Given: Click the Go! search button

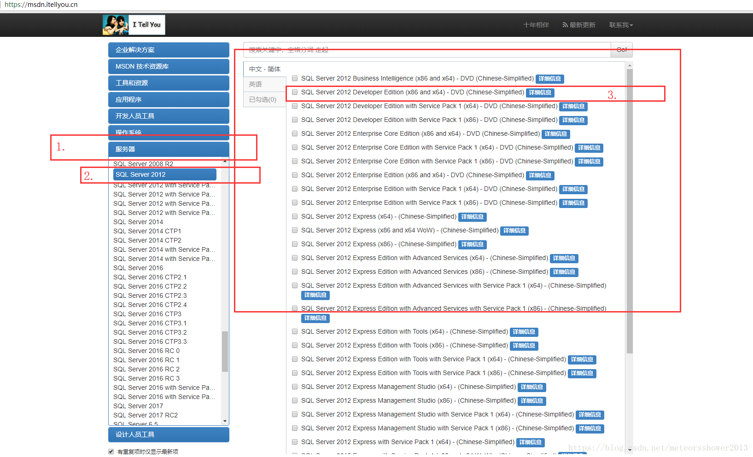Looking at the screenshot, I should pyautogui.click(x=622, y=50).
